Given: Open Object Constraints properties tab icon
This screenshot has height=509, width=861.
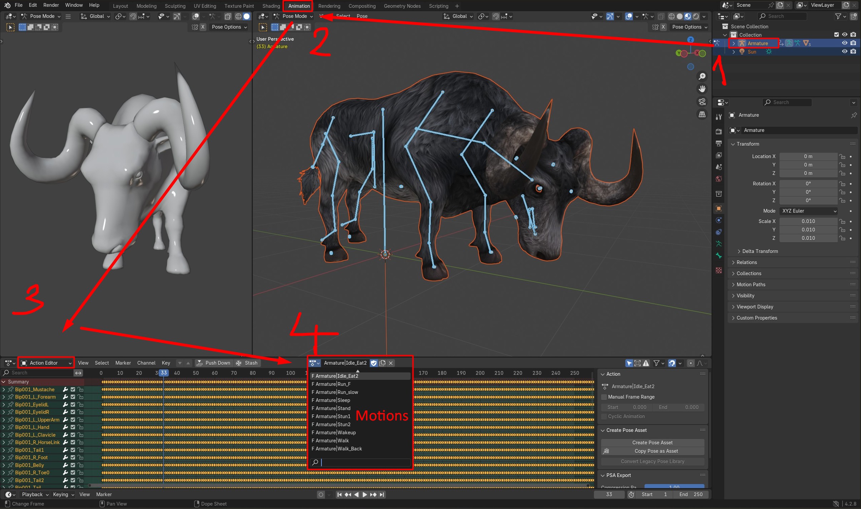Looking at the screenshot, I should [719, 232].
